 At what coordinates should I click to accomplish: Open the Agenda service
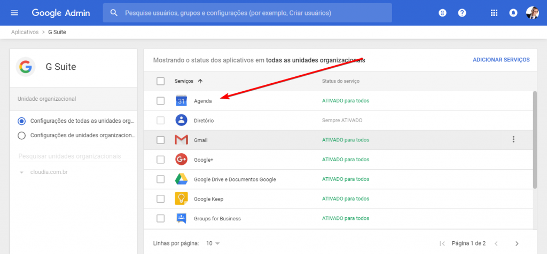click(x=202, y=101)
